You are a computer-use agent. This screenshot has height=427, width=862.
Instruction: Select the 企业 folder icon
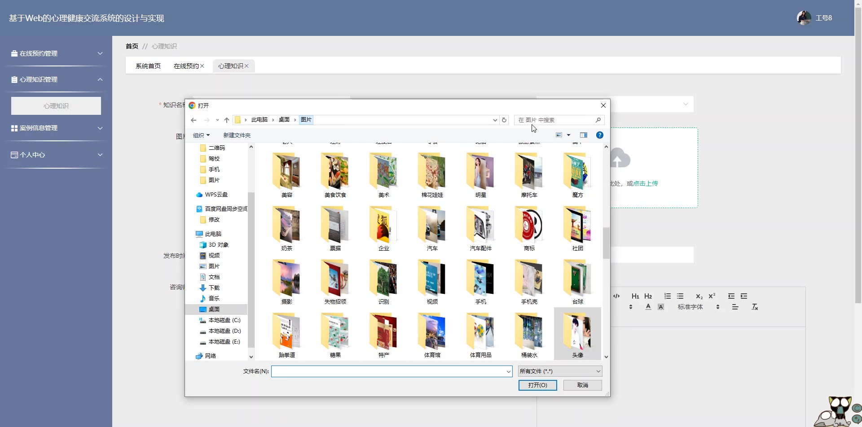point(383,225)
